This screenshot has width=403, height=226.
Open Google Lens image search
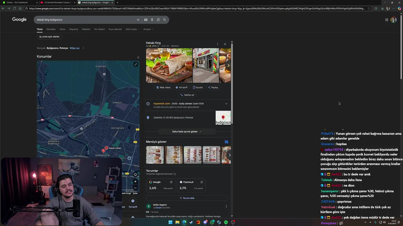pos(158,20)
